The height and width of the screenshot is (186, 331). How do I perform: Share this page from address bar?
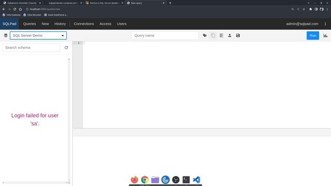[x=298, y=9]
